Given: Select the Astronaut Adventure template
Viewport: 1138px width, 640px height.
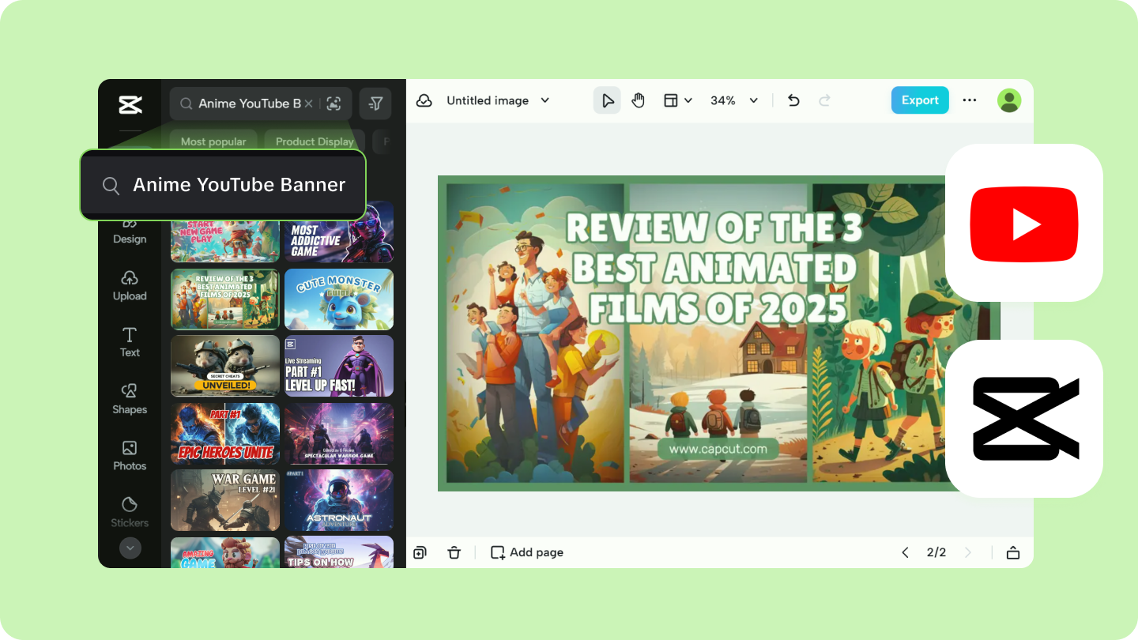Looking at the screenshot, I should [339, 500].
